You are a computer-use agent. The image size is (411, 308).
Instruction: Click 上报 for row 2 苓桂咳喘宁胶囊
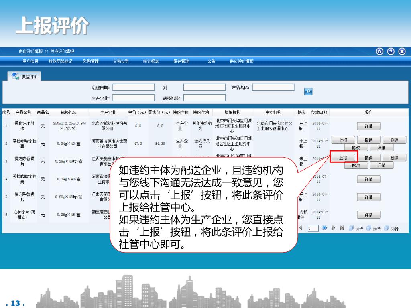[x=343, y=140]
